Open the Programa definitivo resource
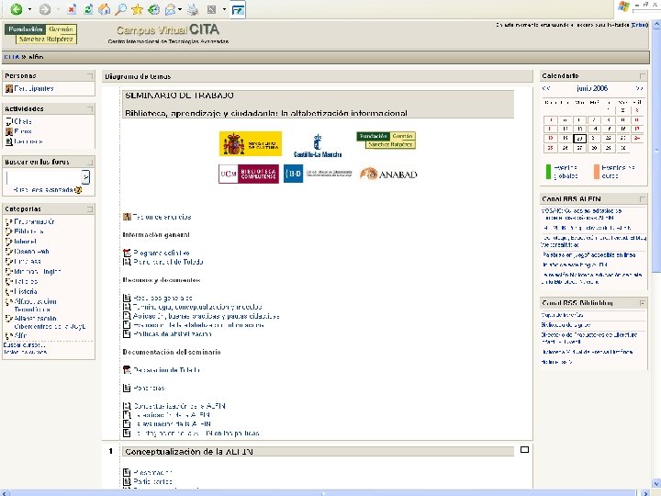 point(161,254)
